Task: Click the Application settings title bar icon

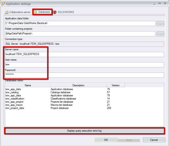Action: 3,4
